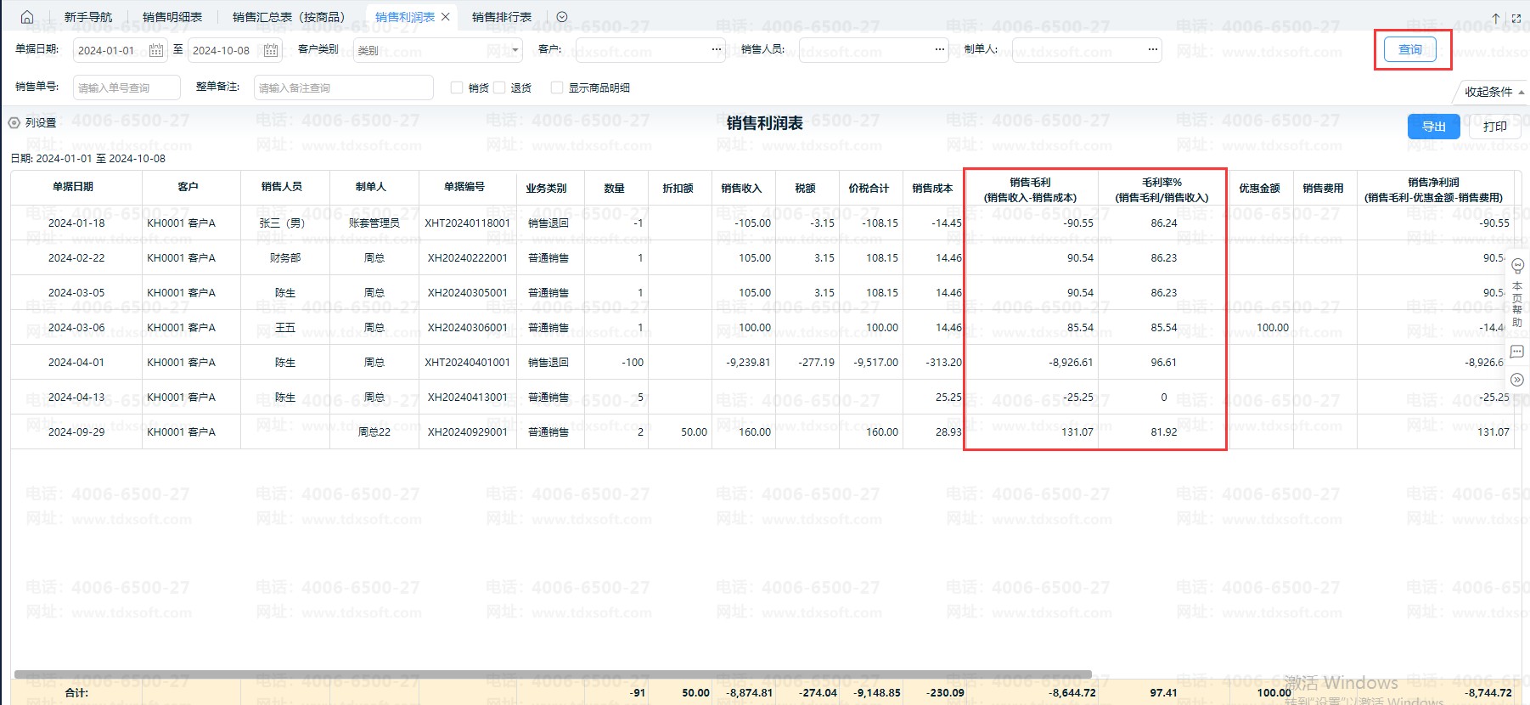Toggle the fullscreen icon at top right
Screen dimensions: 1530x705
(1516, 18)
